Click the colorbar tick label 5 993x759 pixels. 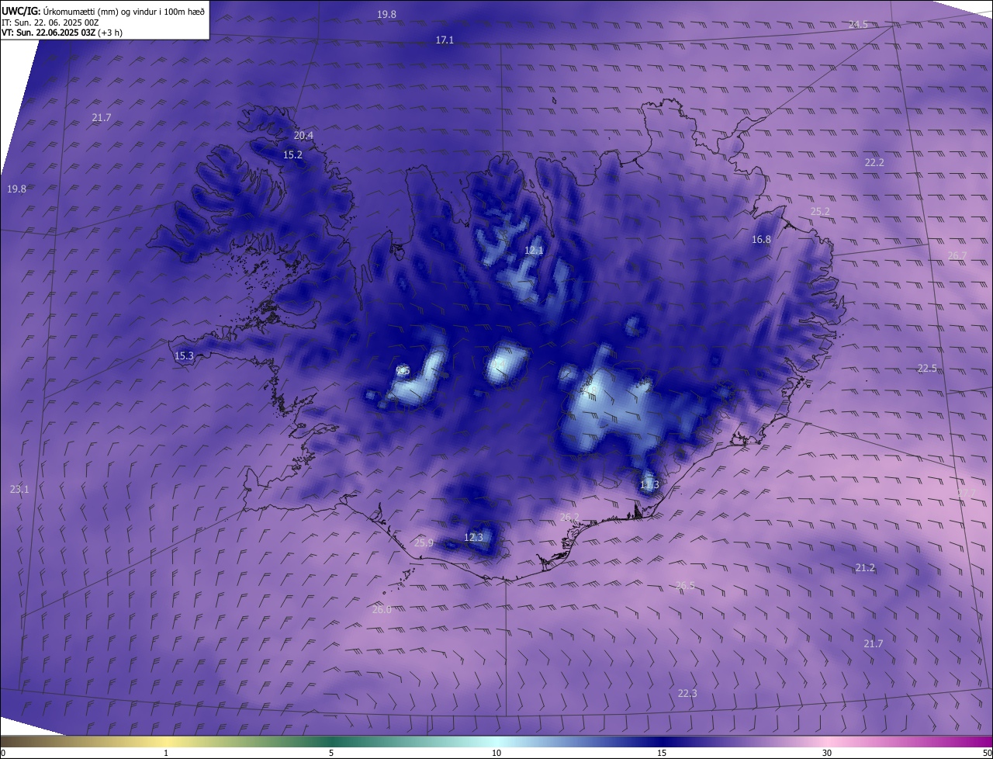[331, 754]
